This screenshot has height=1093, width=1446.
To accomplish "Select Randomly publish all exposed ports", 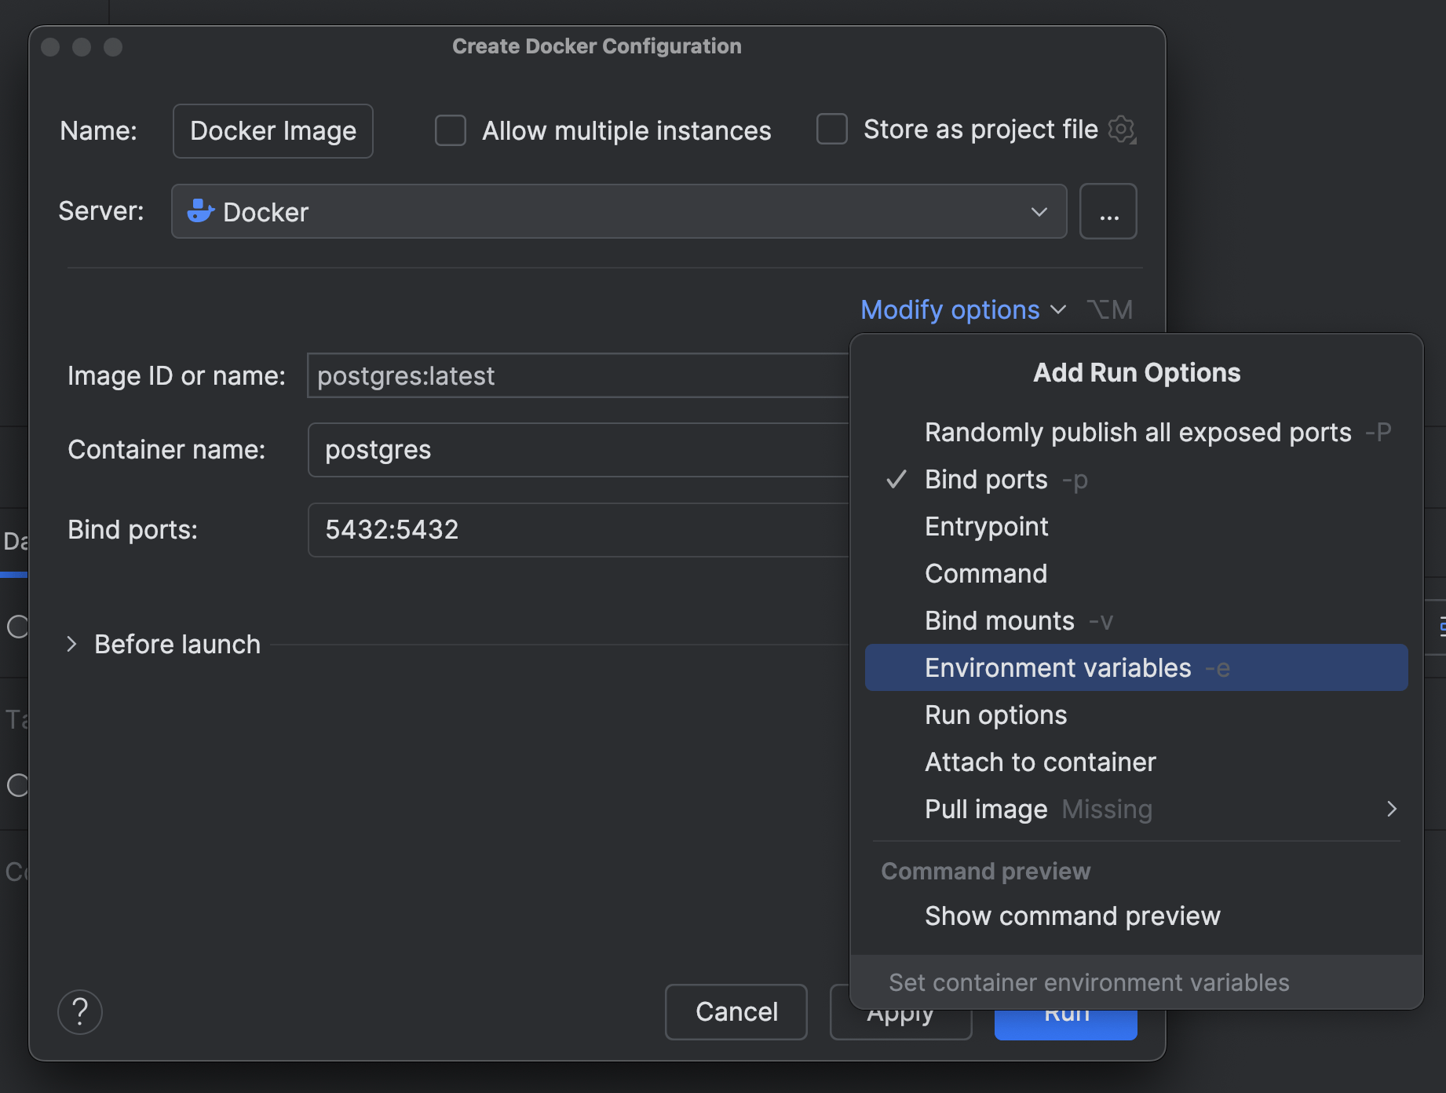I will [1137, 433].
